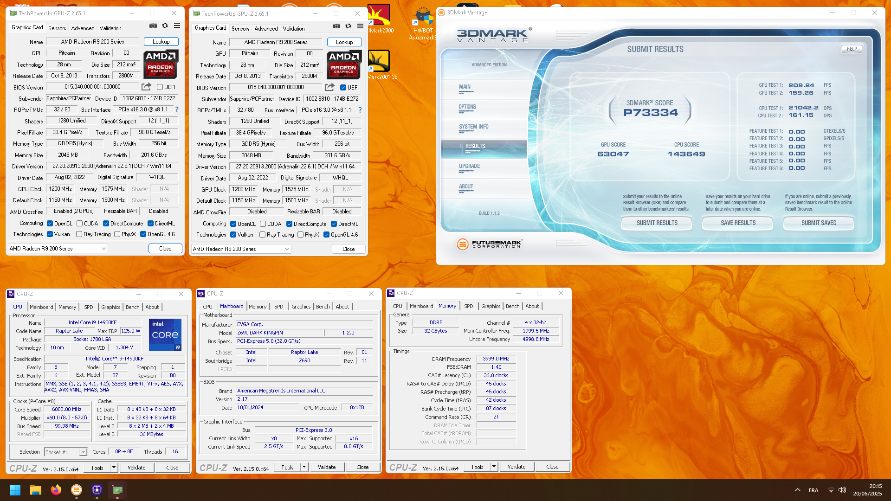Show hidden system tray icons chevron

click(797, 490)
